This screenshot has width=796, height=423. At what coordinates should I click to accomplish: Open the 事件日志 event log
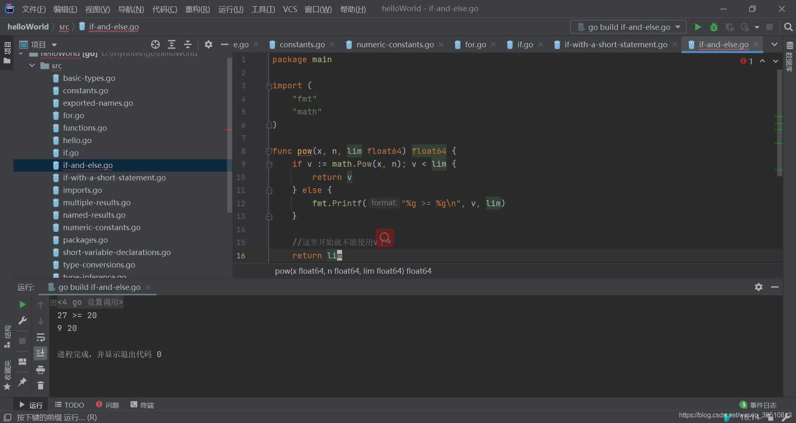point(758,405)
